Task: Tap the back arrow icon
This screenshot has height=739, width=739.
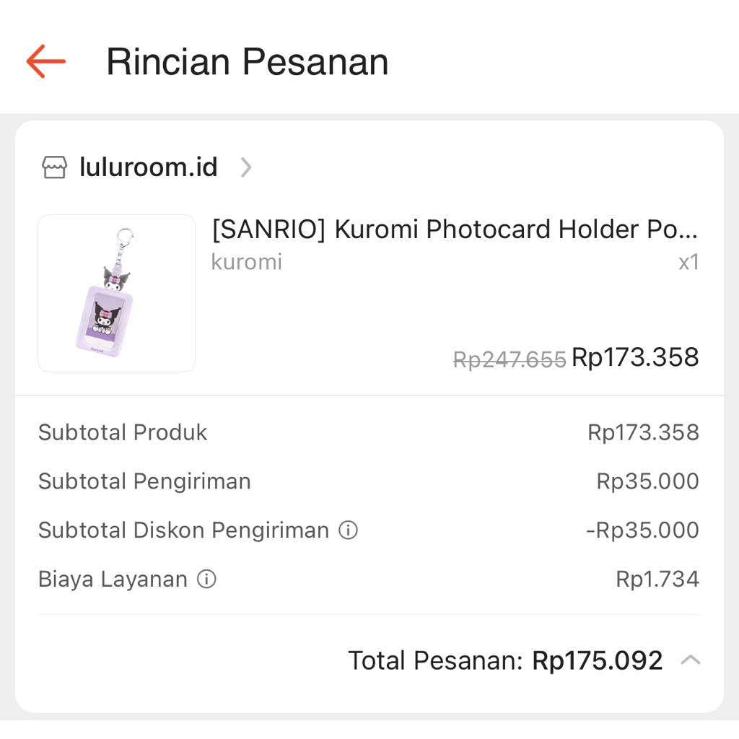Action: [45, 61]
